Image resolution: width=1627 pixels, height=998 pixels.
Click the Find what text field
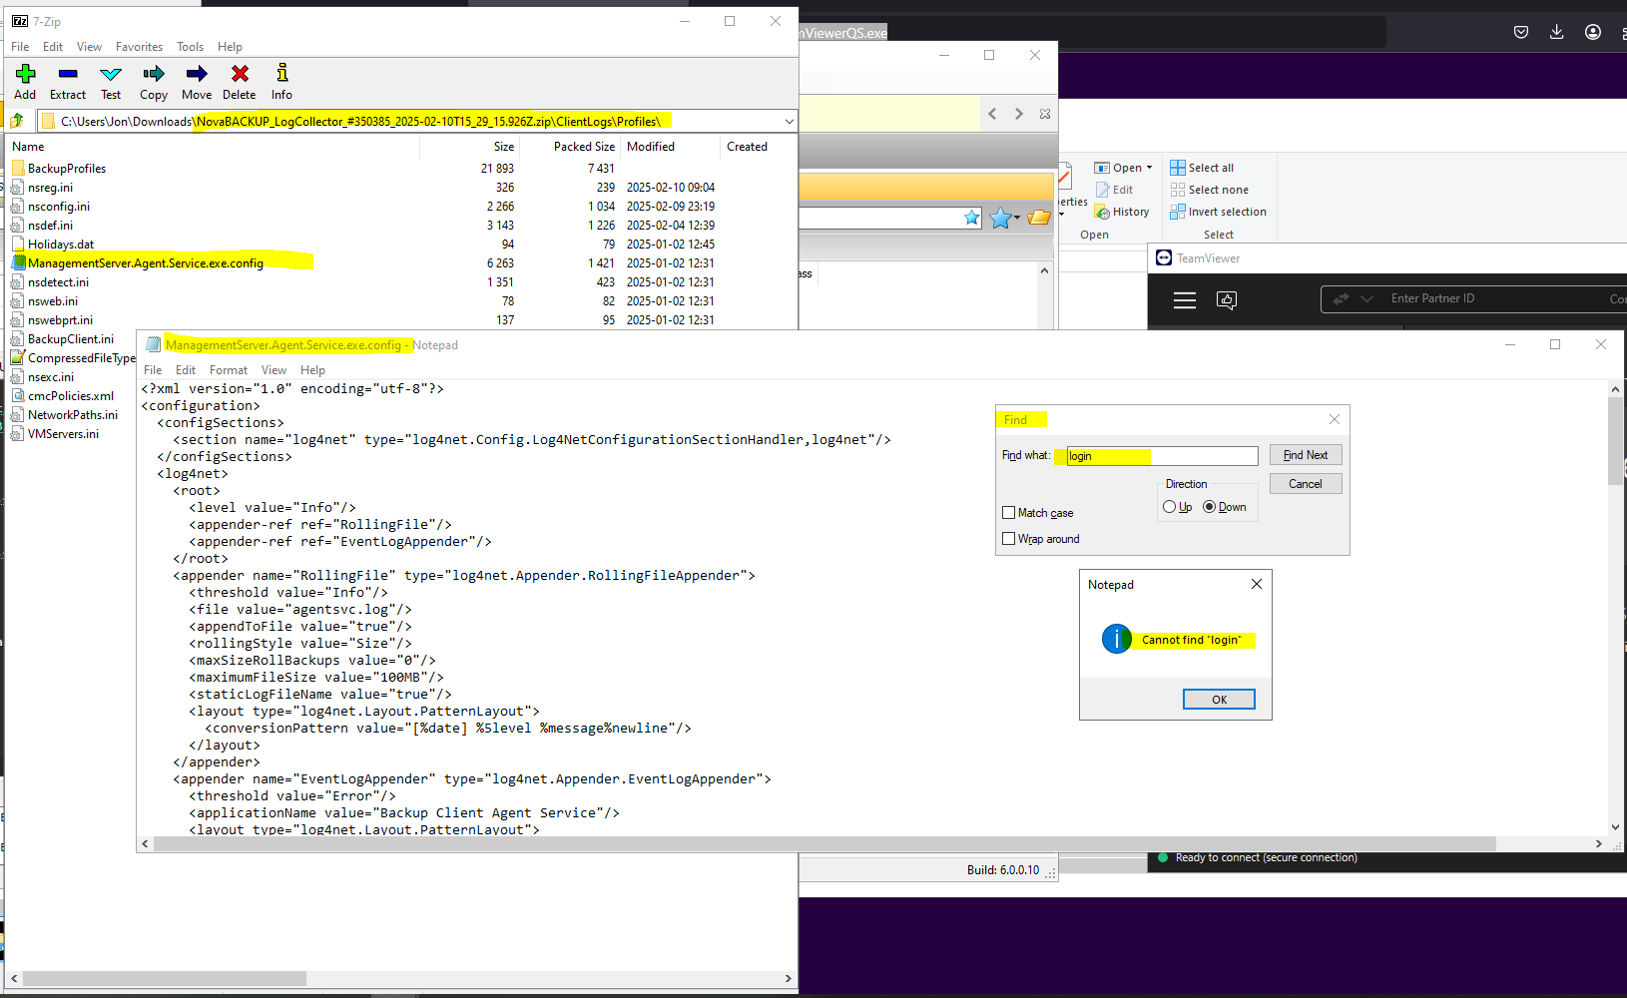[1162, 456]
